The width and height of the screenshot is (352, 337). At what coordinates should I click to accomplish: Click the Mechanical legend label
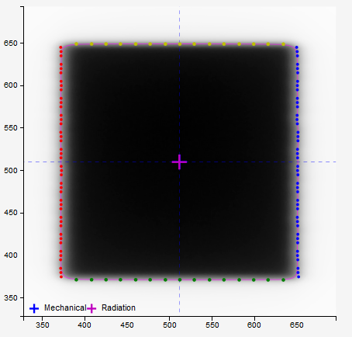pos(65,307)
